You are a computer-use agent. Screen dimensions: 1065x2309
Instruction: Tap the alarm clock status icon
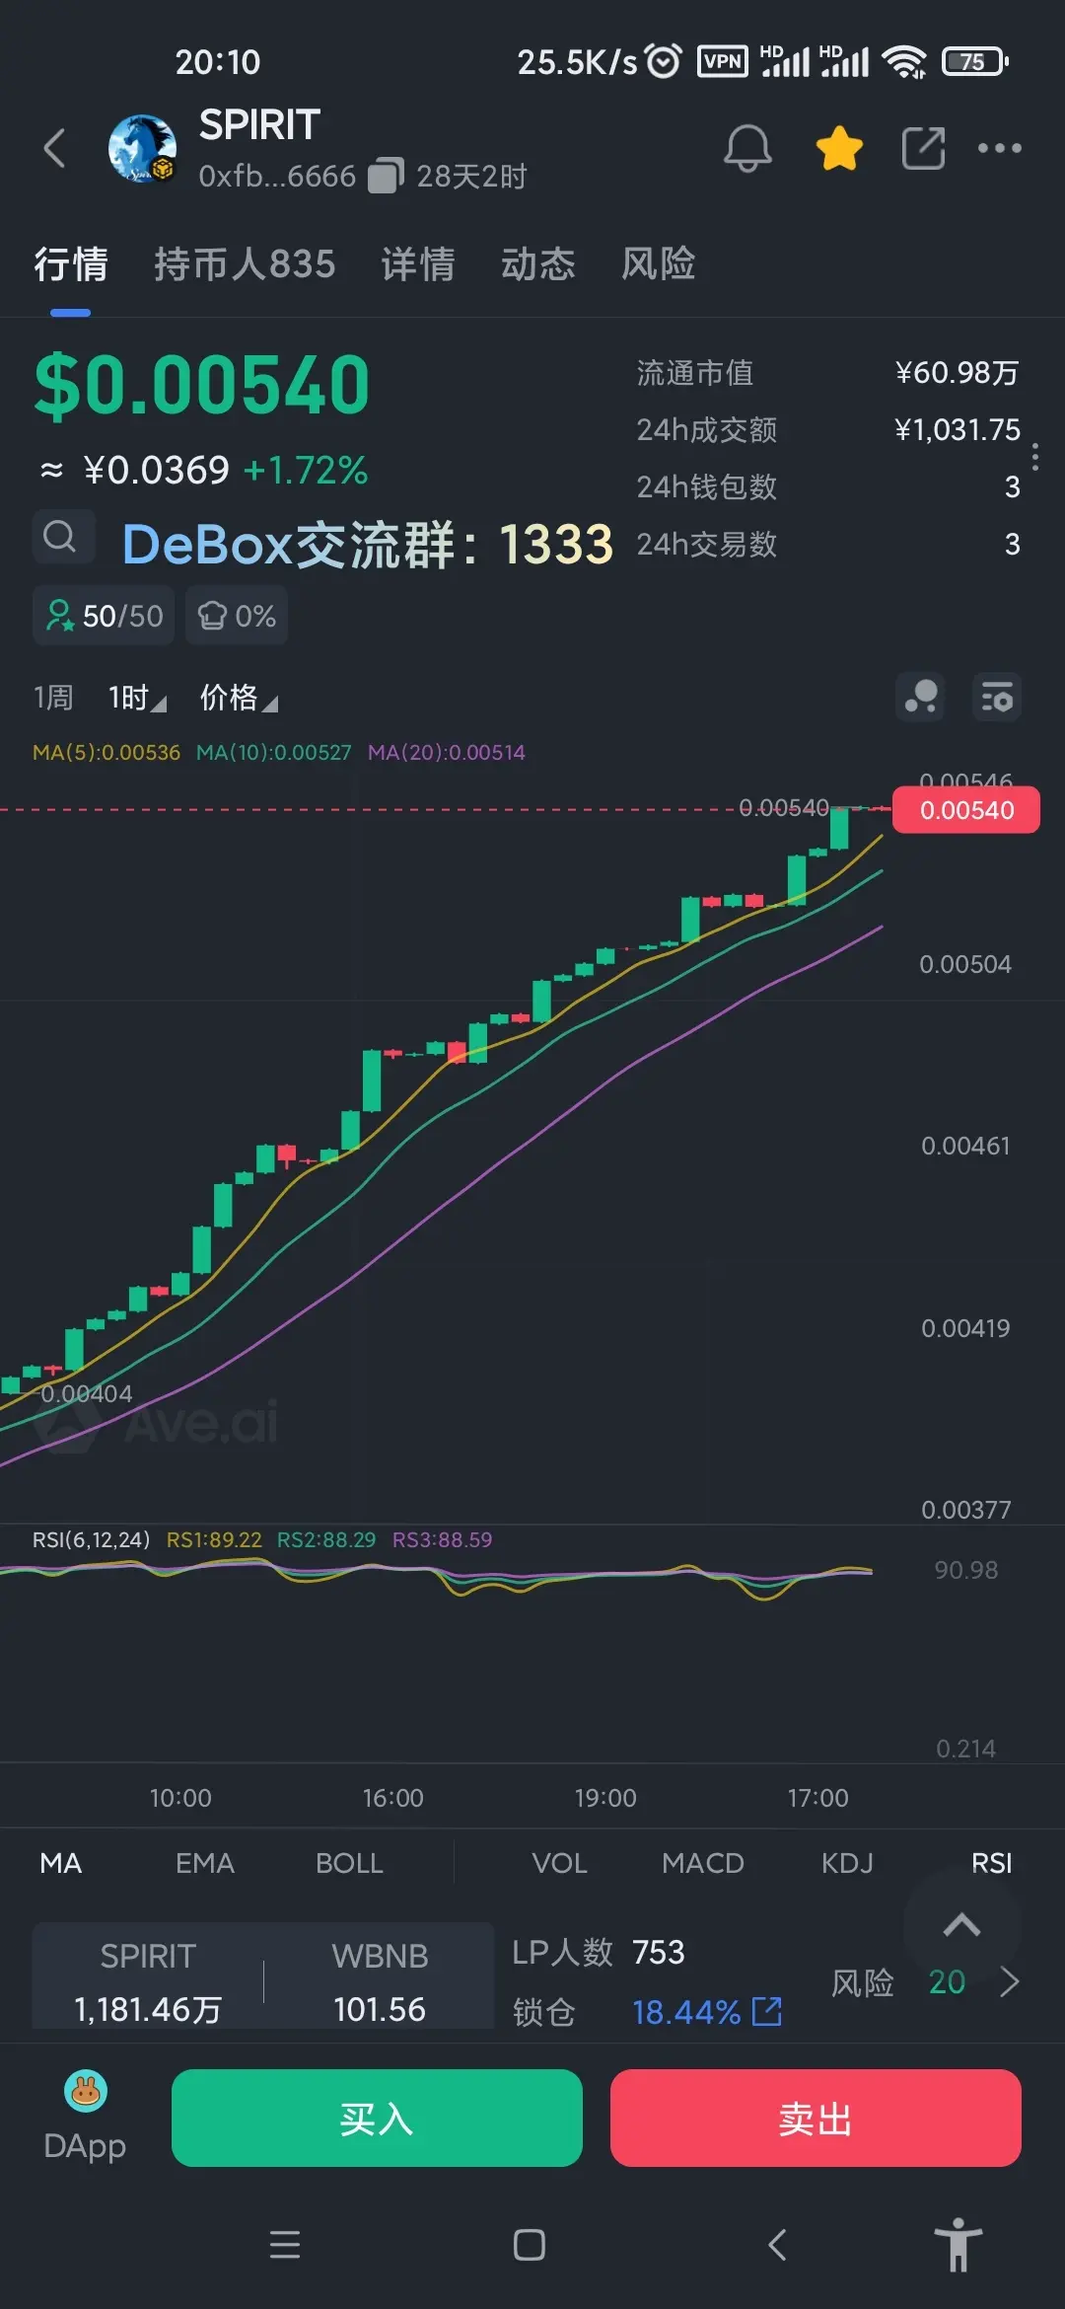[x=663, y=61]
